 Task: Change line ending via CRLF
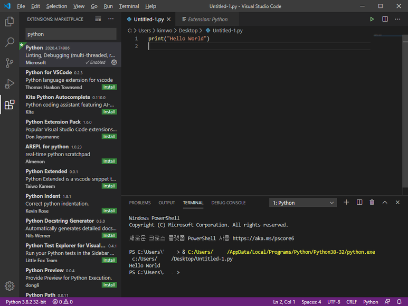click(x=352, y=302)
